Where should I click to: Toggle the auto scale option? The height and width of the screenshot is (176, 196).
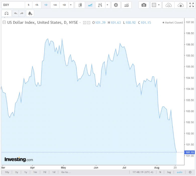coord(180,172)
